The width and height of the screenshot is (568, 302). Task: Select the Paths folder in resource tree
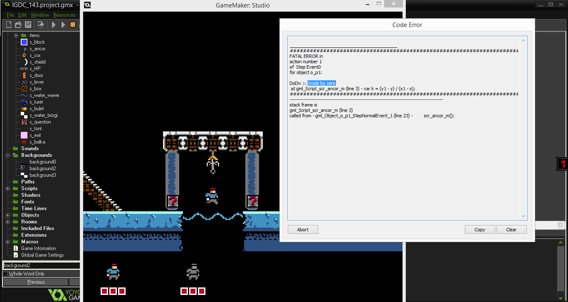click(28, 182)
